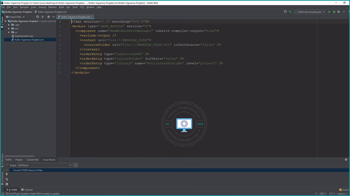Open the Event Log from the status bar
This screenshot has width=350, height=196.
[x=344, y=190]
